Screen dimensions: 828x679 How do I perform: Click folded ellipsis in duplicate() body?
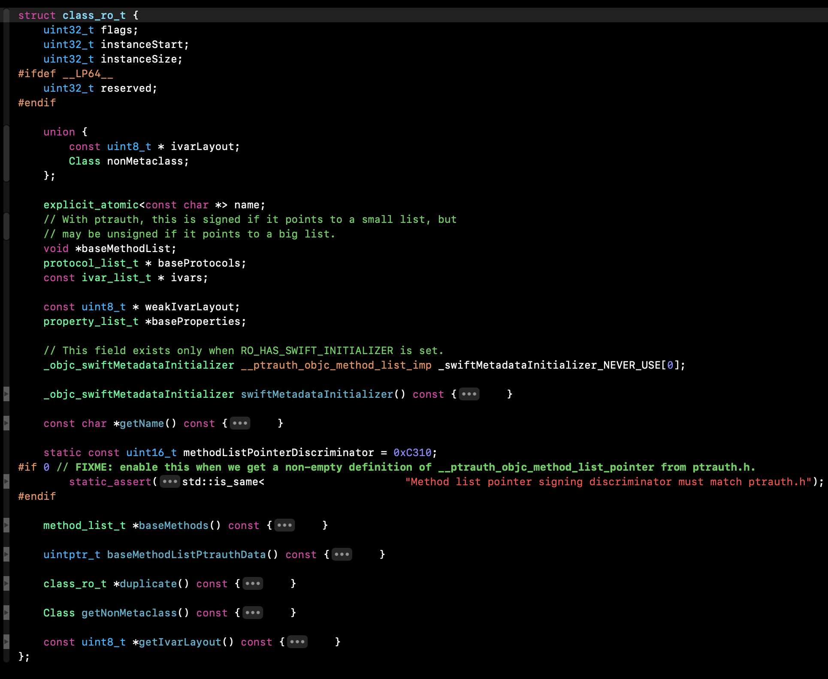pos(253,583)
